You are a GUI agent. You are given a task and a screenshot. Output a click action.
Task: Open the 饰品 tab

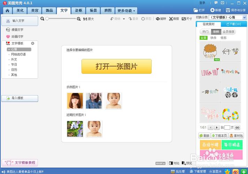click(x=49, y=10)
